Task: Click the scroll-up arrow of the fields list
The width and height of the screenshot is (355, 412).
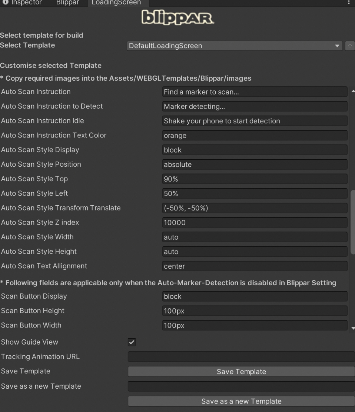Action: [x=352, y=91]
